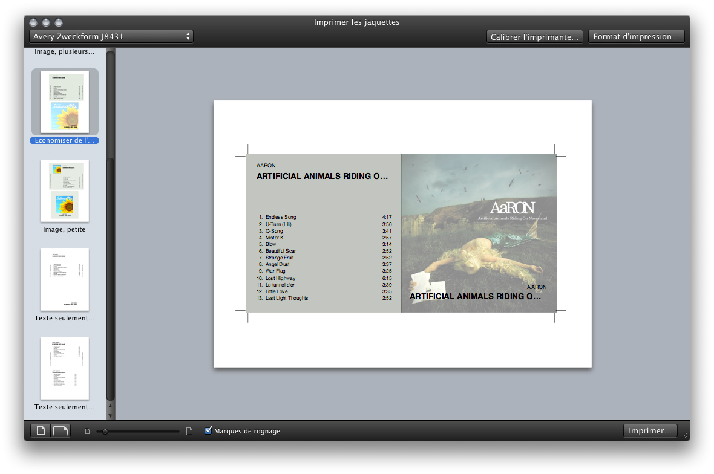Viewport: 714px width, 474px height.
Task: Select Texte seulement thumbnail with single track list
Action: pyautogui.click(x=65, y=279)
